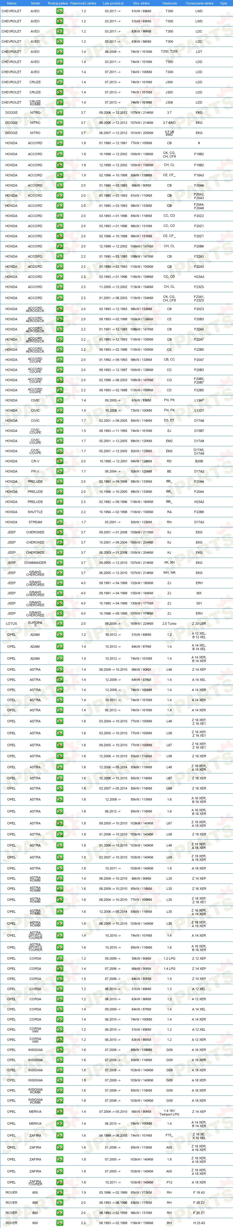Select the 'B20B' engine code cell
The height and width of the screenshot is (1228, 233).
coord(199,461)
